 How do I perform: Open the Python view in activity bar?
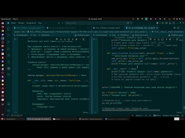click(x=9, y=68)
